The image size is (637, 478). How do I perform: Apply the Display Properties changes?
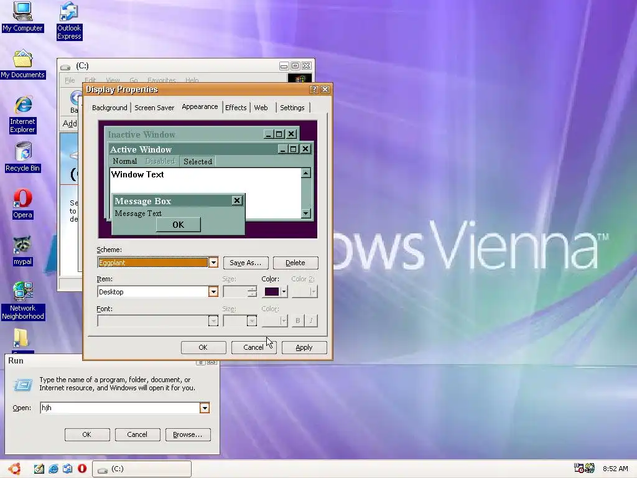coord(304,347)
